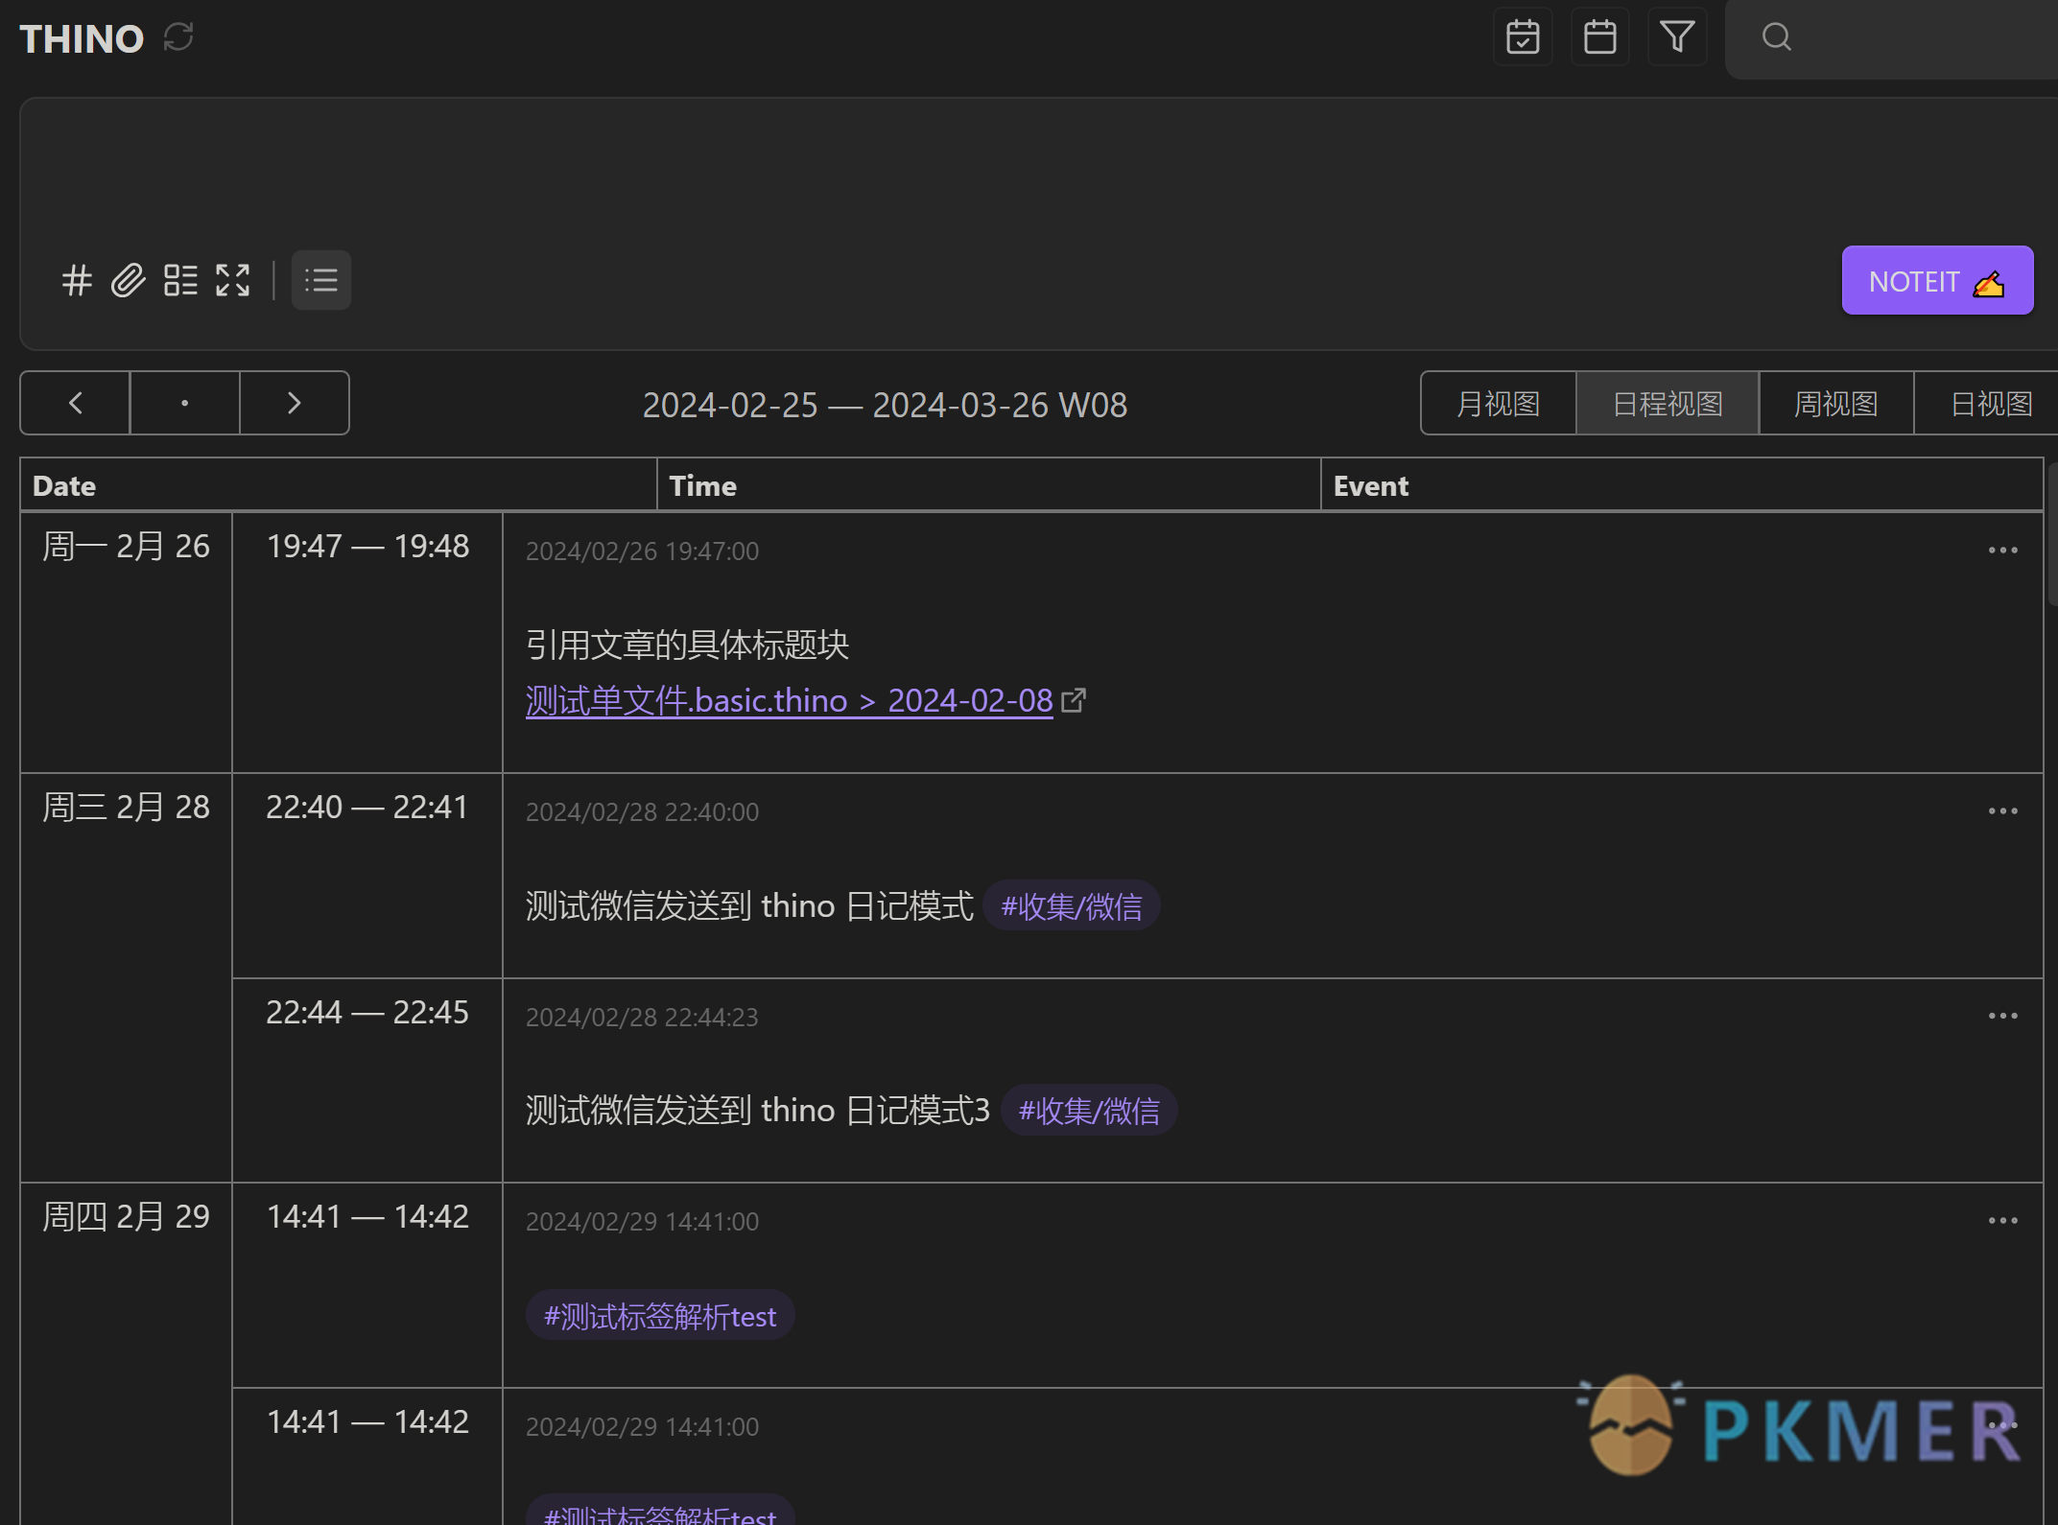
Task: Open more menu for the 19:47:00 memo
Action: pyautogui.click(x=2002, y=551)
